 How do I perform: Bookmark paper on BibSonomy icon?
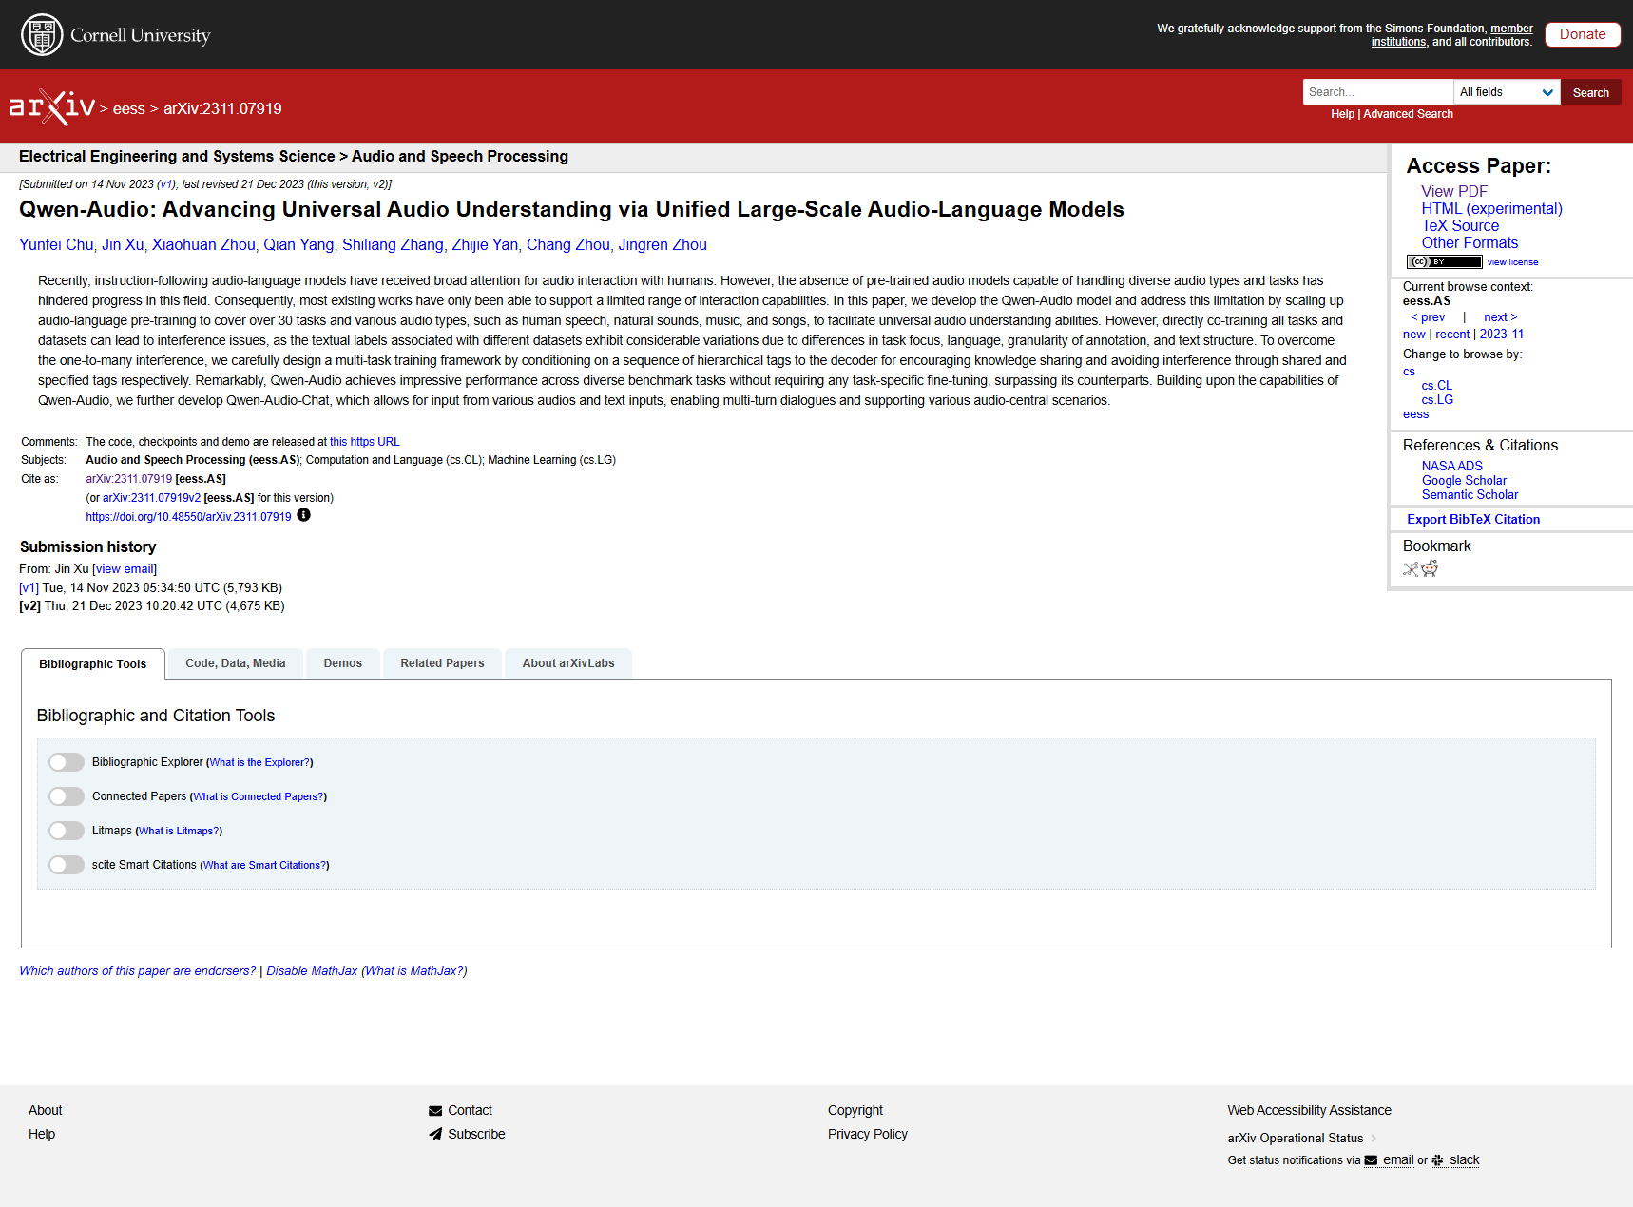tap(1411, 569)
